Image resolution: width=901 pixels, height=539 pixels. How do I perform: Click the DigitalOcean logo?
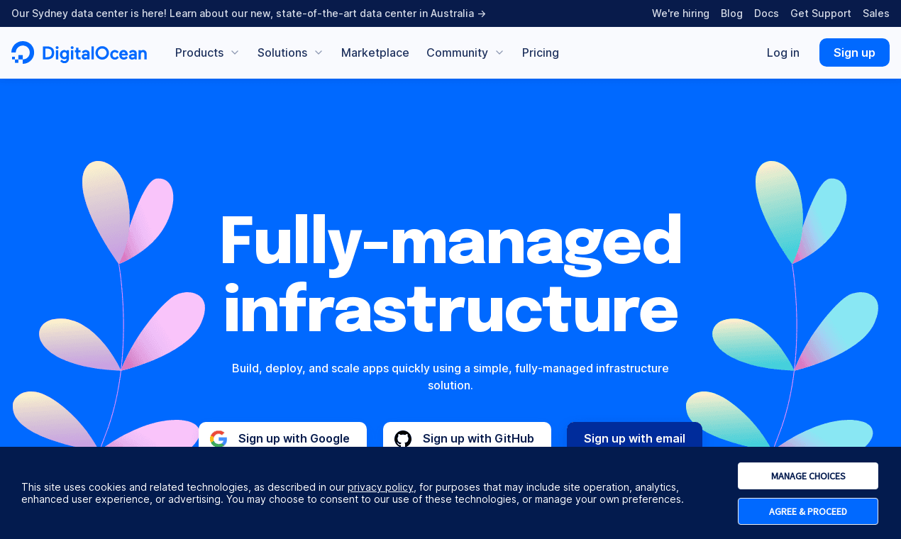tap(79, 52)
